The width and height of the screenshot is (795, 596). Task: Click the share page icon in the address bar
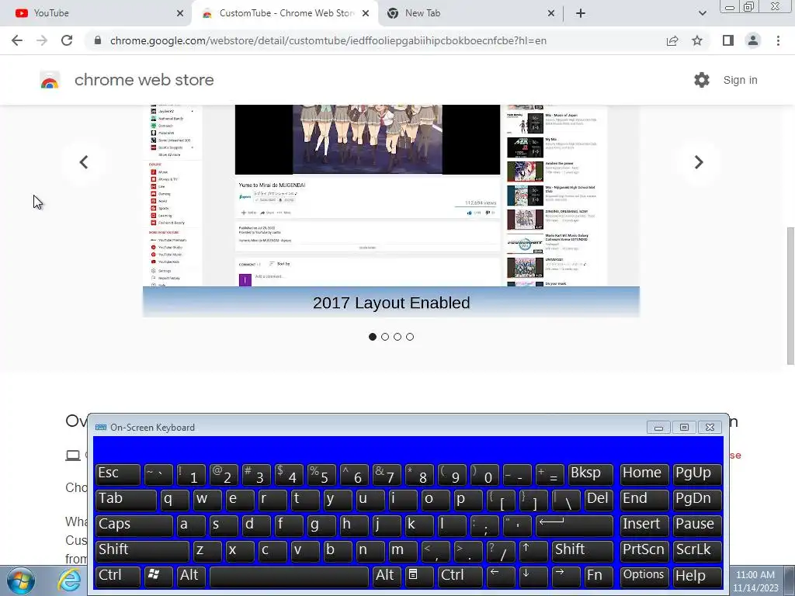[x=672, y=40]
